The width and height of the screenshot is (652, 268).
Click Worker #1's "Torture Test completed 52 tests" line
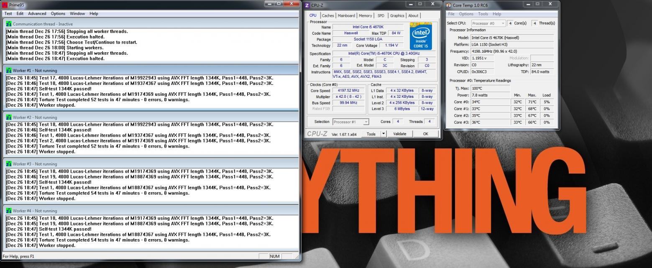[98, 100]
